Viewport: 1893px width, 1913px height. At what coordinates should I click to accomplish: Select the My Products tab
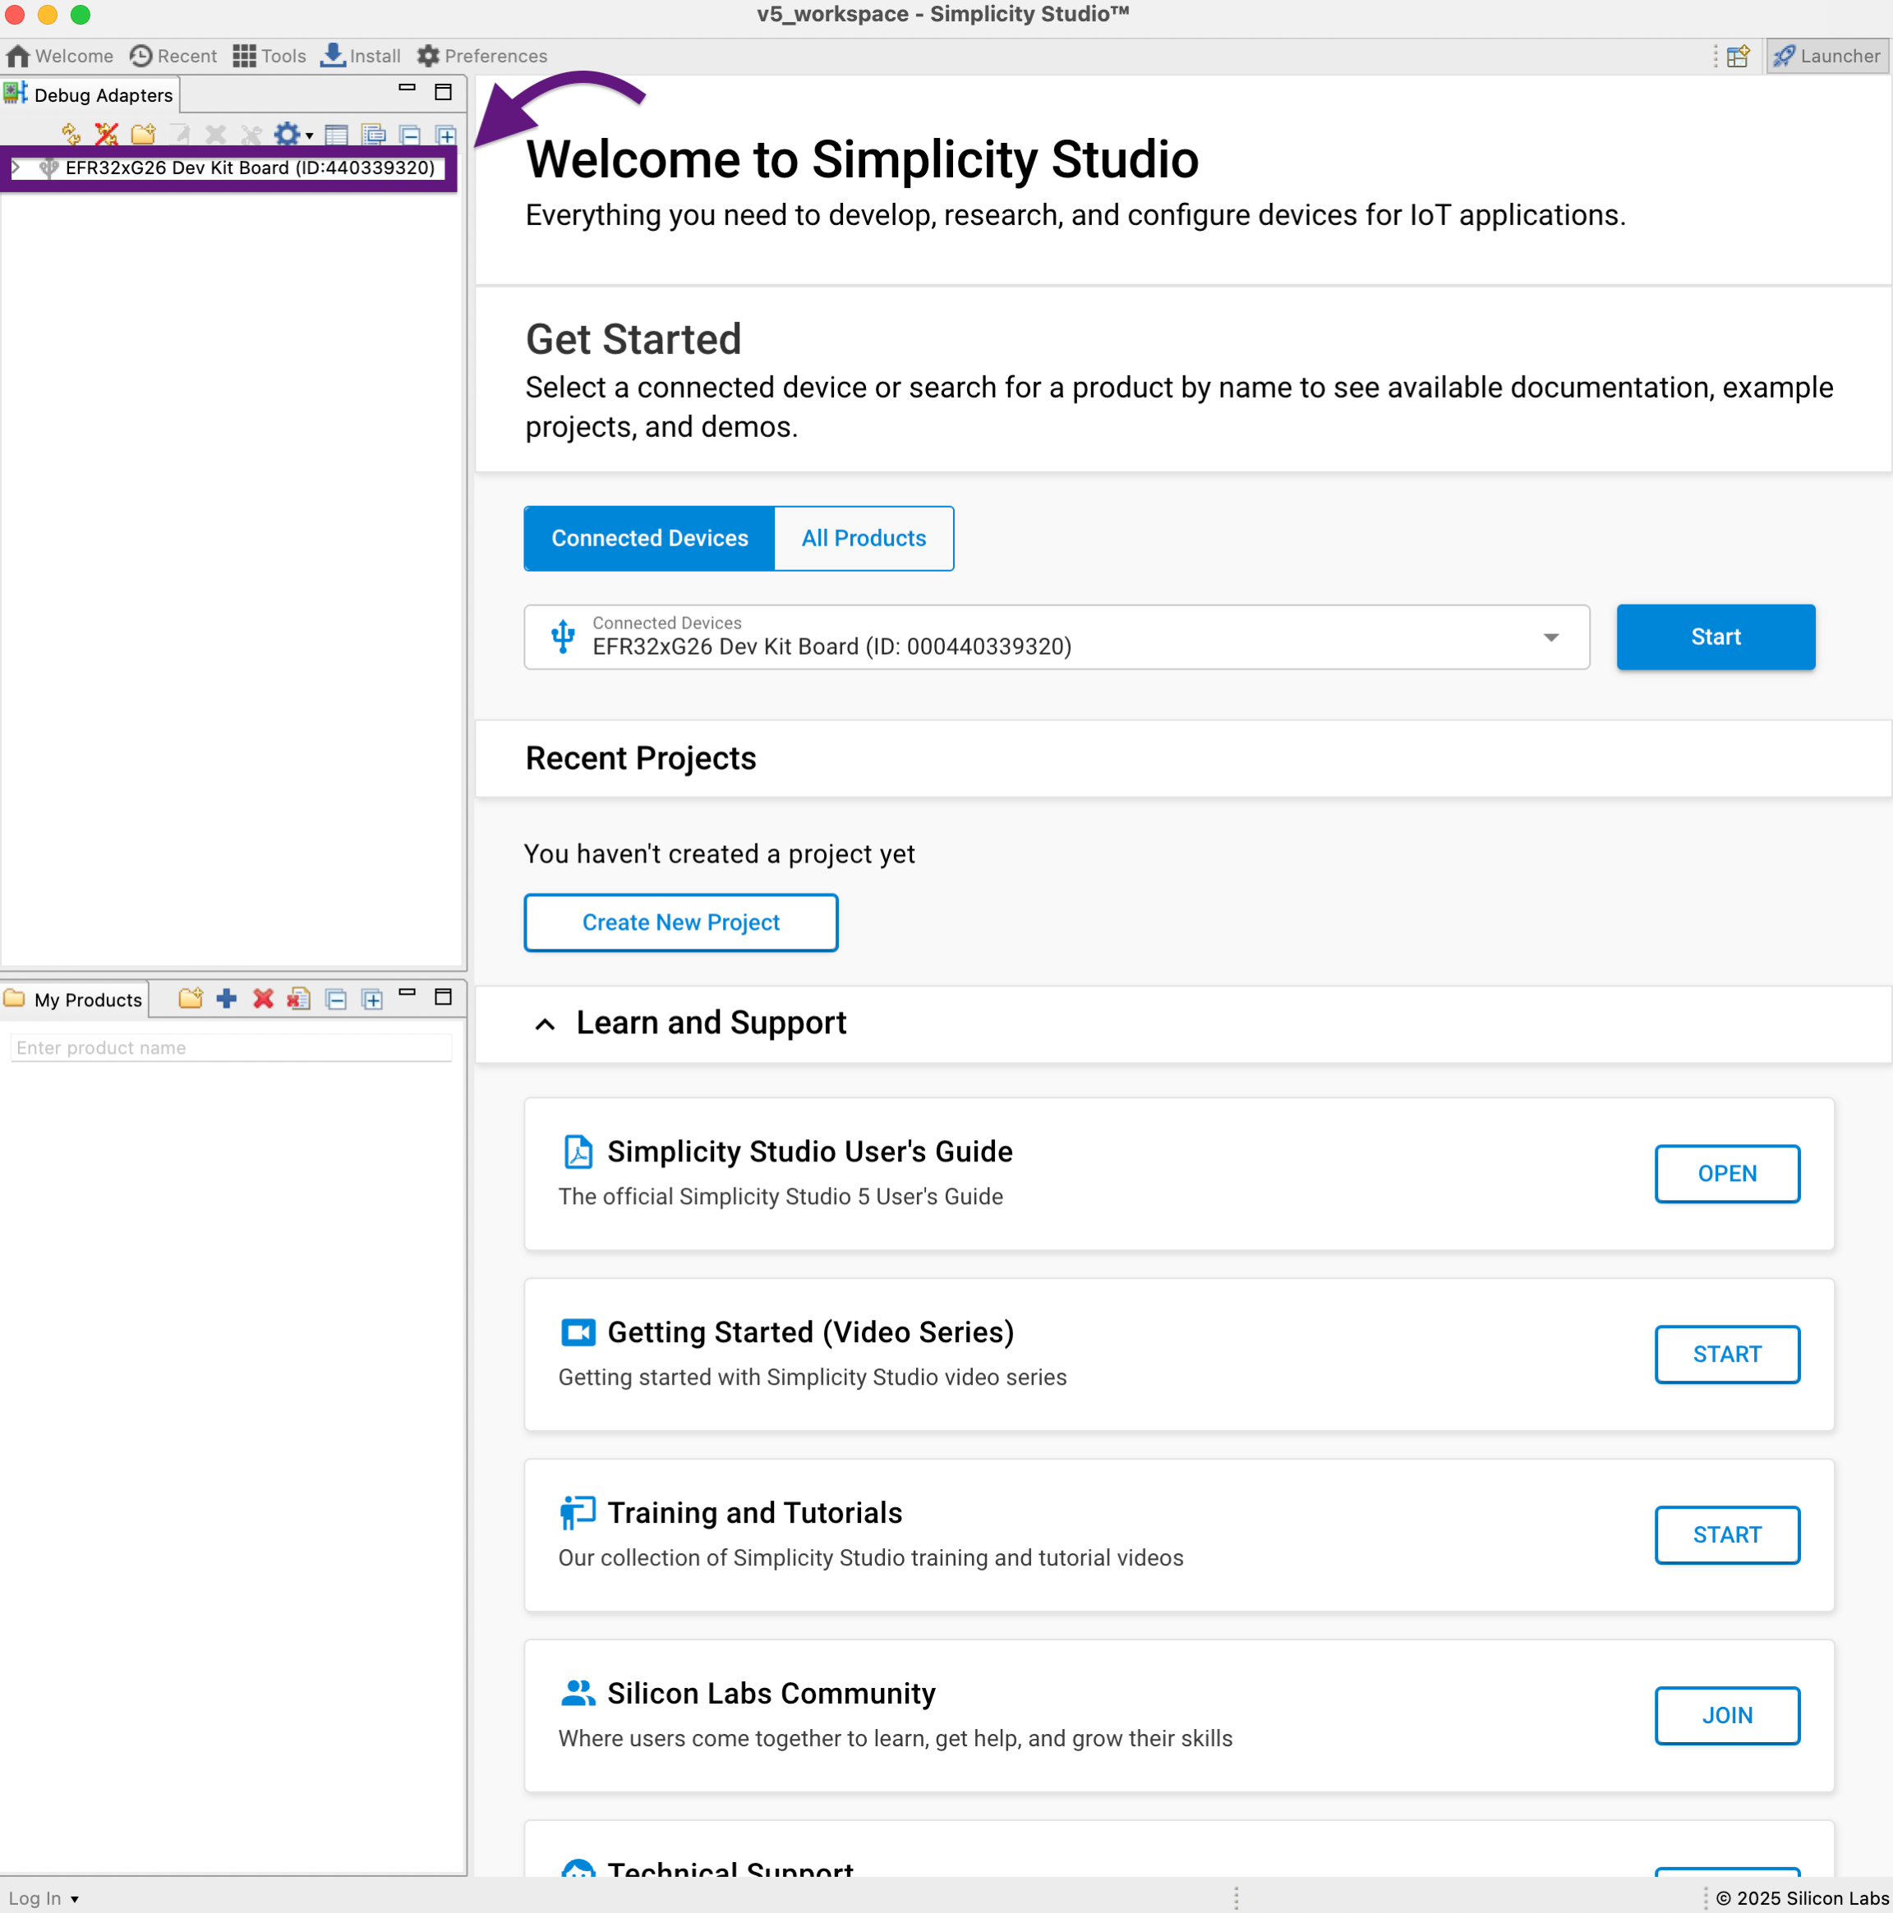tap(76, 1000)
